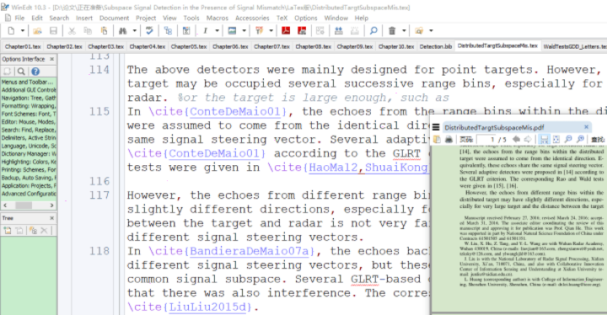Click the Cut scissors icon
The image size is (607, 315).
coord(72,30)
